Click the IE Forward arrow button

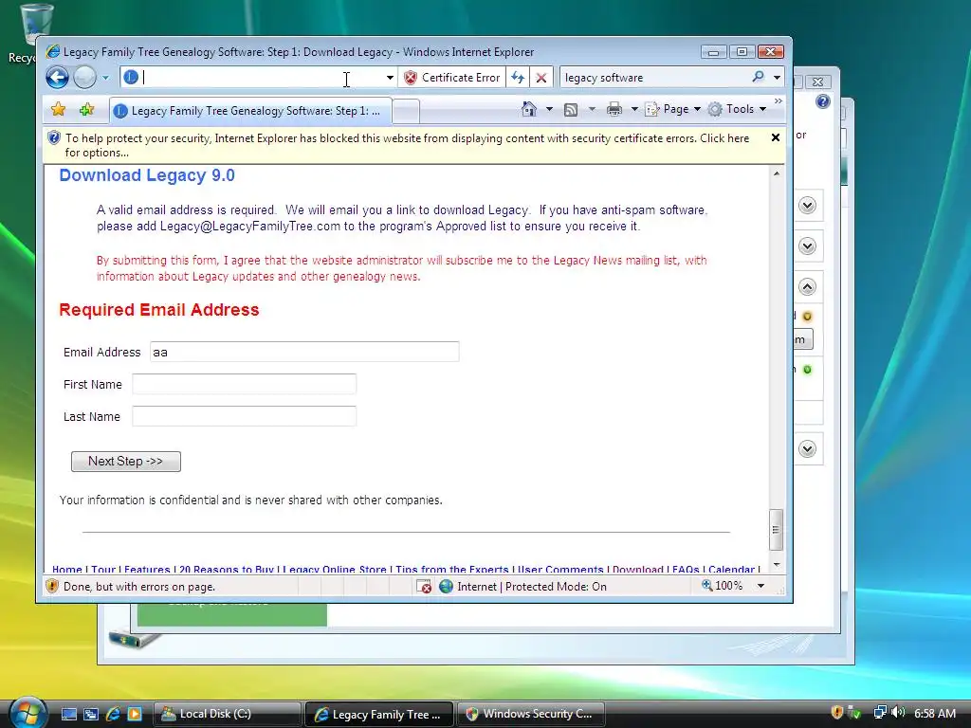point(84,78)
